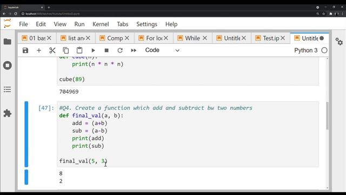Open the Kernel menu

click(x=101, y=24)
